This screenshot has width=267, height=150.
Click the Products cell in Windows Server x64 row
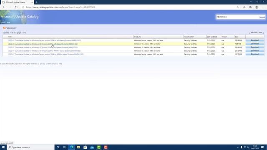tap(149, 40)
